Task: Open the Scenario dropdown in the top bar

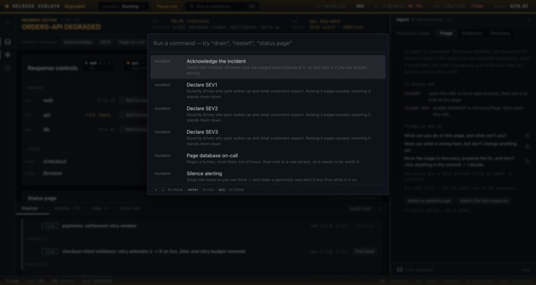Action: [124, 6]
